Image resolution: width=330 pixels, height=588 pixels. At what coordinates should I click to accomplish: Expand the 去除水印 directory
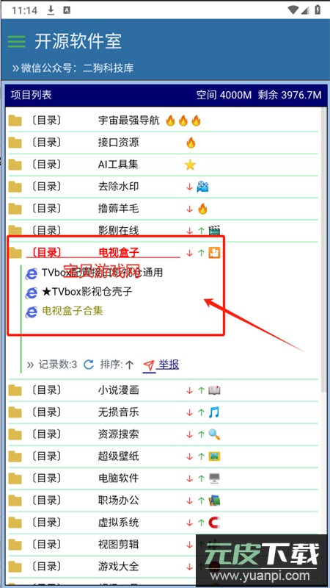tap(118, 187)
